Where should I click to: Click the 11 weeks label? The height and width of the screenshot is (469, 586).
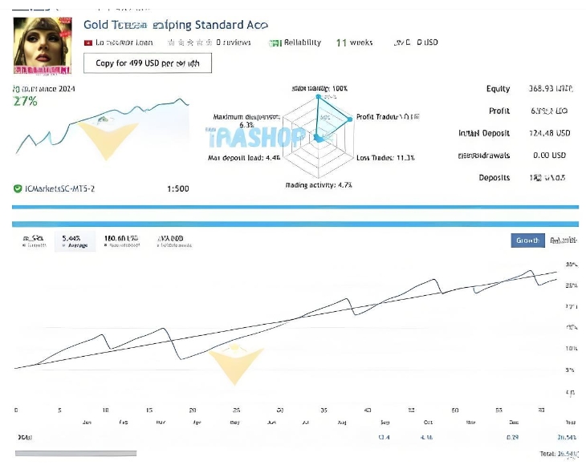tap(354, 42)
